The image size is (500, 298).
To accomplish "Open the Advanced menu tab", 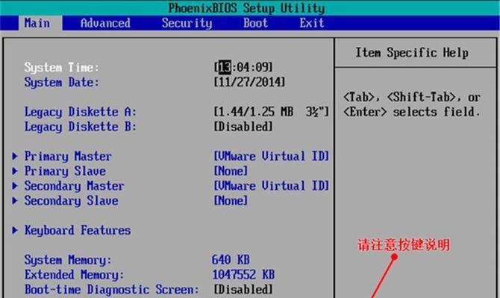I will pyautogui.click(x=105, y=23).
